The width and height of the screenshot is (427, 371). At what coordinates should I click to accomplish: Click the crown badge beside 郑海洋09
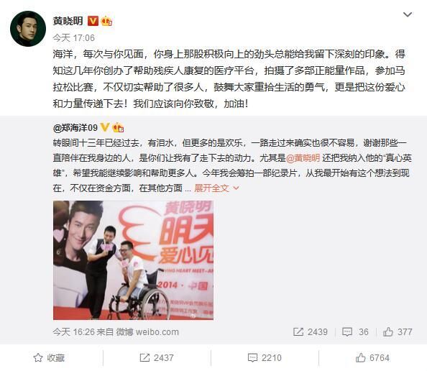(x=118, y=127)
